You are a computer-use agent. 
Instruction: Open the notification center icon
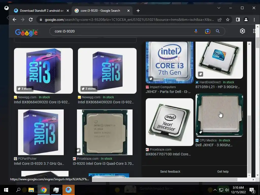point(252,190)
